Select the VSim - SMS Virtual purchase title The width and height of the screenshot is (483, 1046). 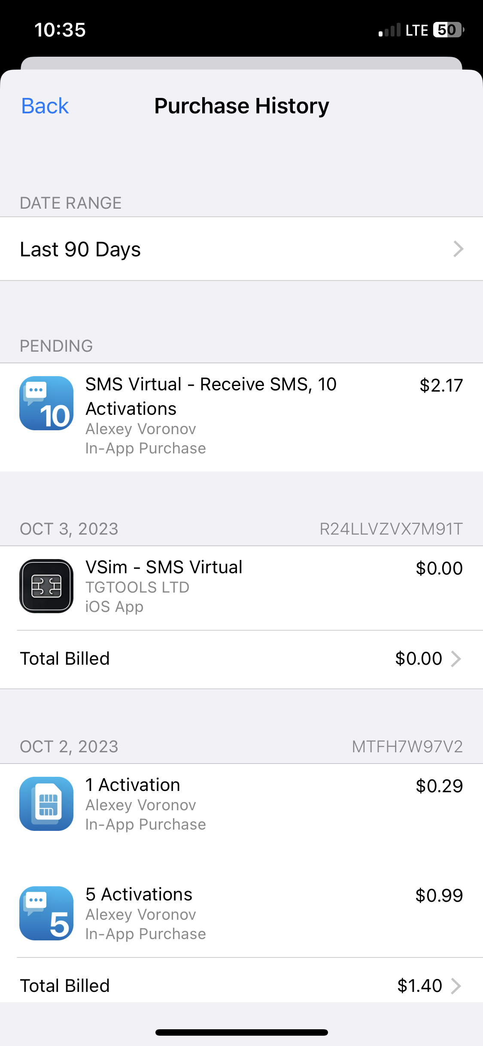[164, 567]
